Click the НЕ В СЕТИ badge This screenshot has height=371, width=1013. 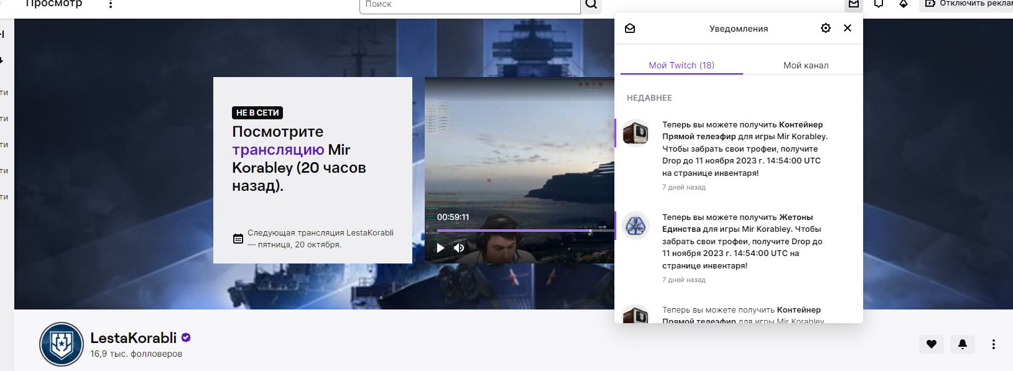coord(257,112)
